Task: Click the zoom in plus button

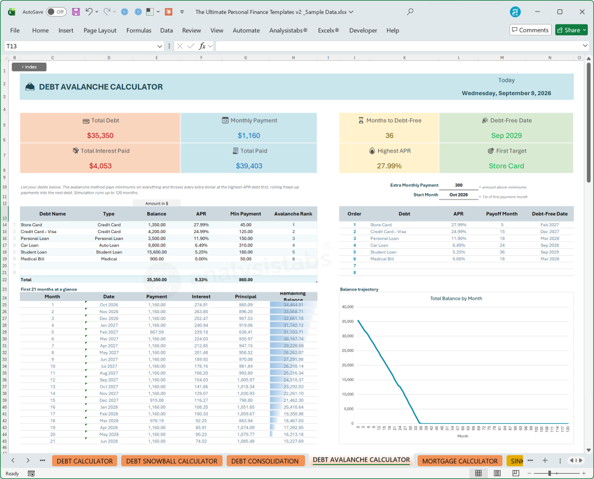Action: pos(584,473)
